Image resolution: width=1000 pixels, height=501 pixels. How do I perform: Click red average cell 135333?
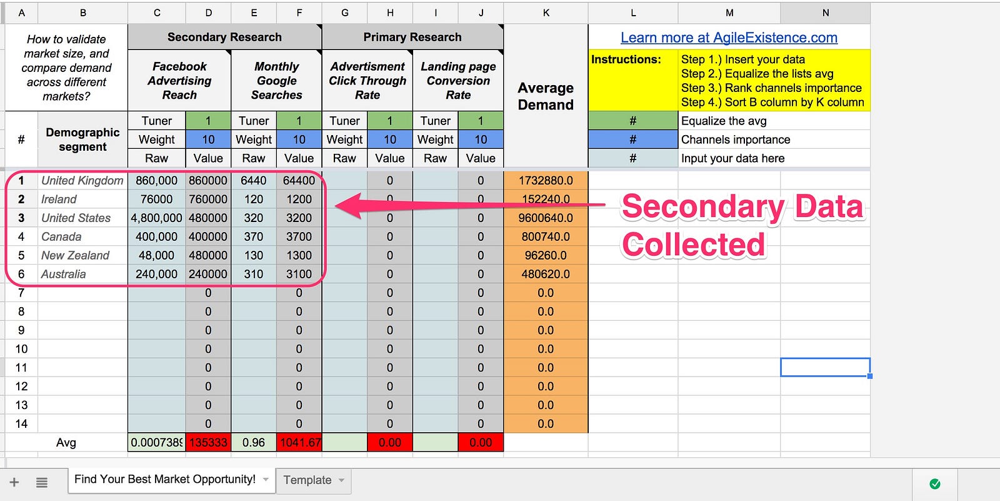coord(208,443)
